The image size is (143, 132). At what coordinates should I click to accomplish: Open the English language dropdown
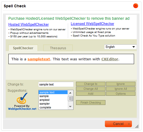click(x=120, y=47)
